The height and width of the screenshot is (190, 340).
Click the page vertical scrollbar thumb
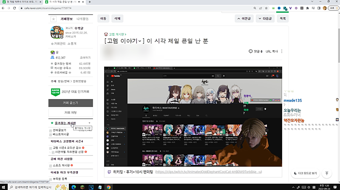coord(339,45)
